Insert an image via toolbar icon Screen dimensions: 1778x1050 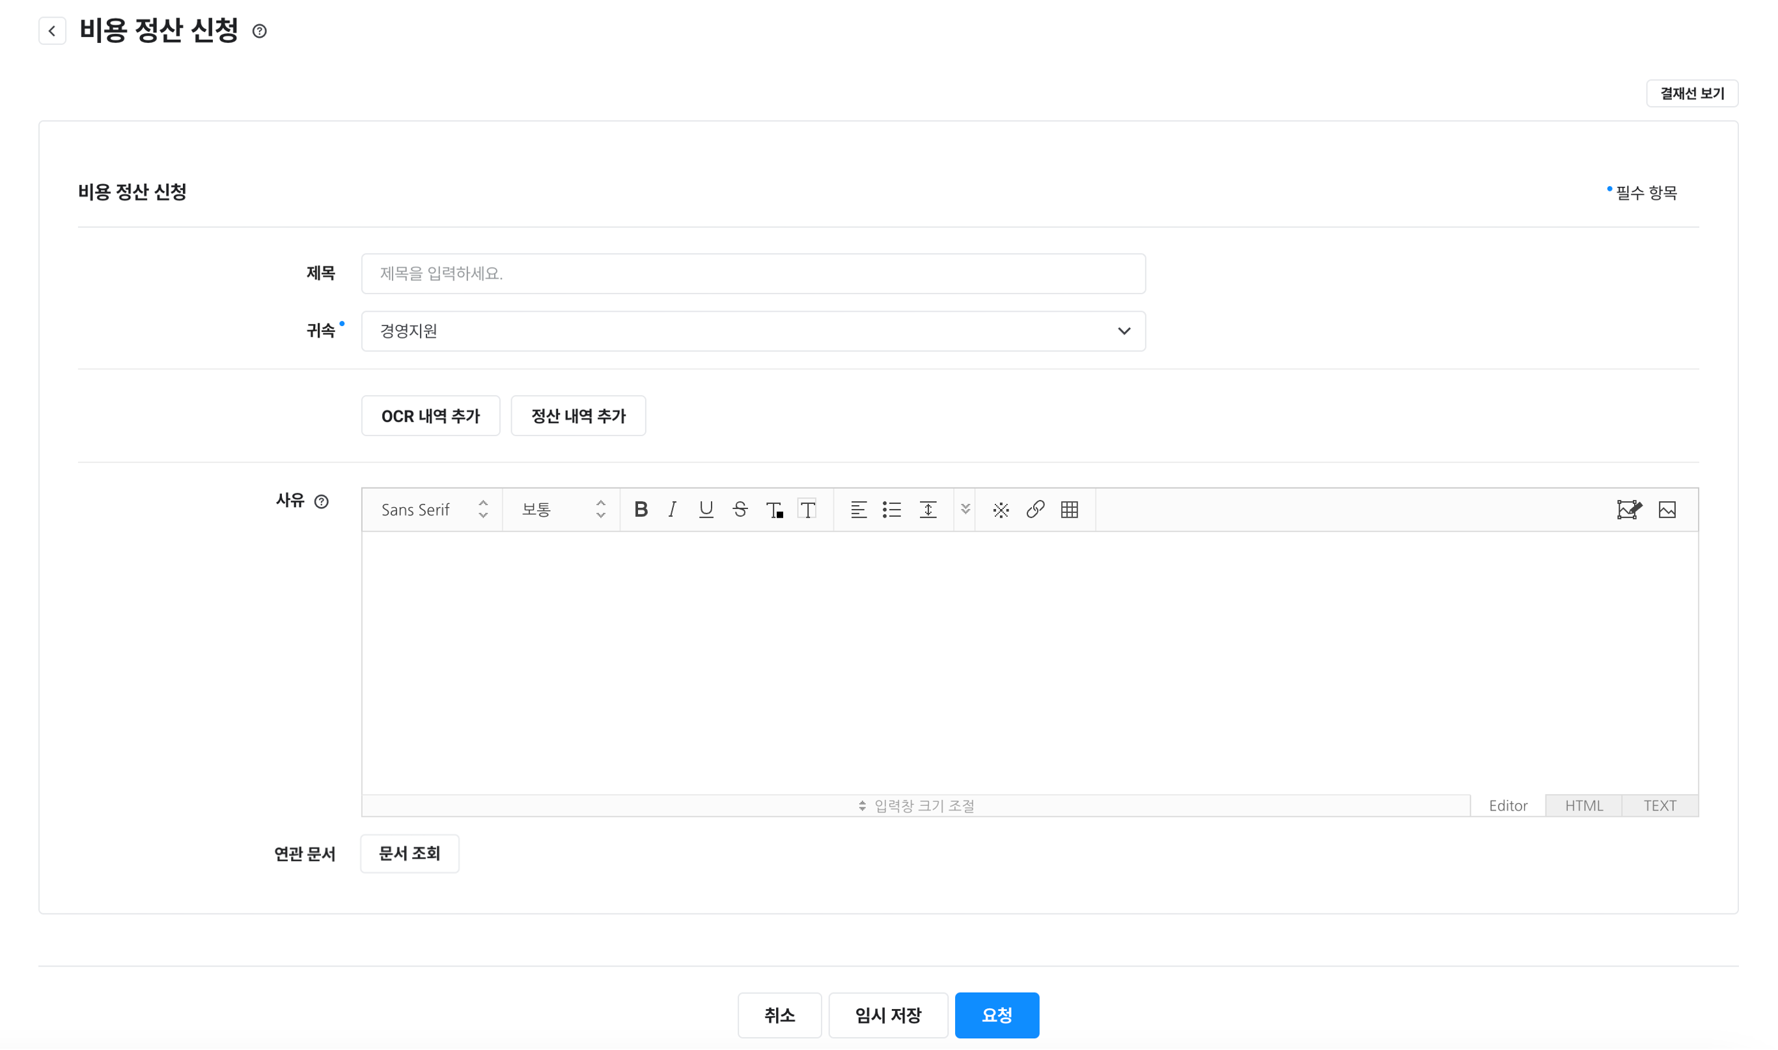[1667, 510]
